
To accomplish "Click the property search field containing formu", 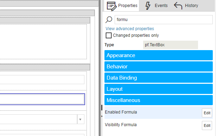I will point(164,20).
